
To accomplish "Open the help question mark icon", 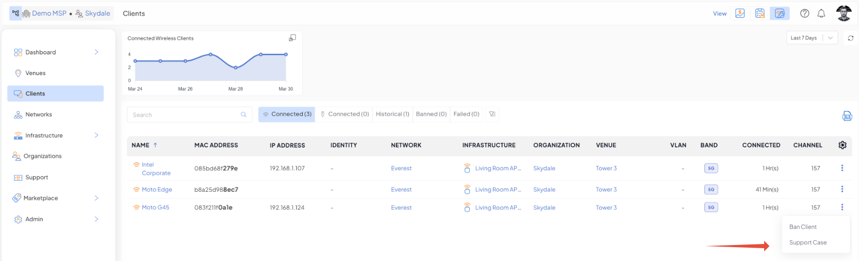I will coord(805,13).
